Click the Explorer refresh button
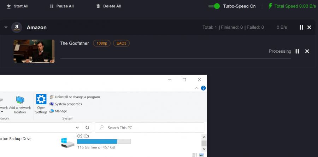 coord(87,128)
